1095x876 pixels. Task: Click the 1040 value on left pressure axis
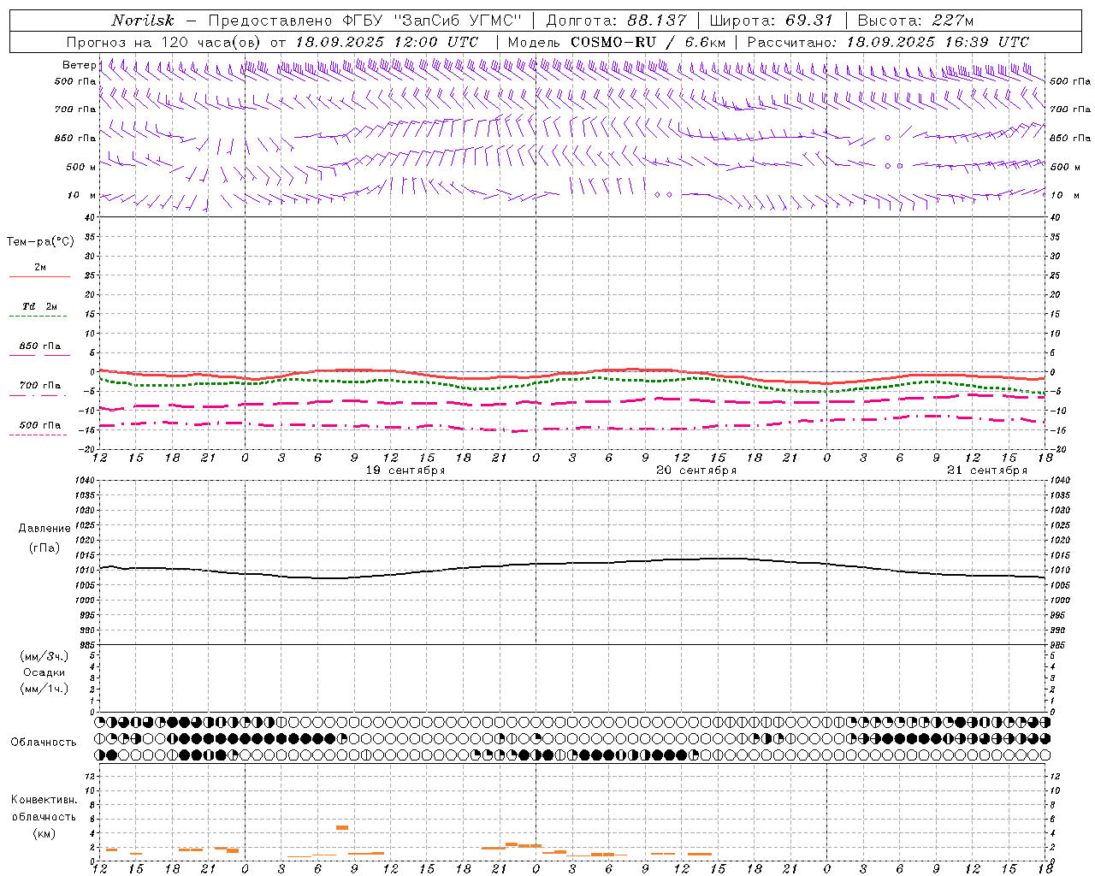click(86, 481)
